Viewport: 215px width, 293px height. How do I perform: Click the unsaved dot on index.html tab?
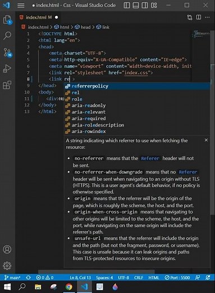tap(56, 17)
